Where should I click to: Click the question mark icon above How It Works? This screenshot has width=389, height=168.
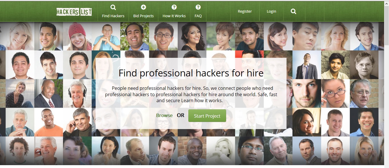(x=174, y=7)
